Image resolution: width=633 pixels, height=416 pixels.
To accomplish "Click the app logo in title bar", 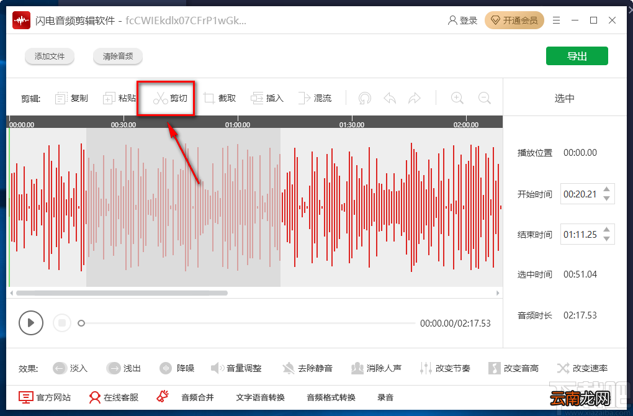I will click(21, 20).
